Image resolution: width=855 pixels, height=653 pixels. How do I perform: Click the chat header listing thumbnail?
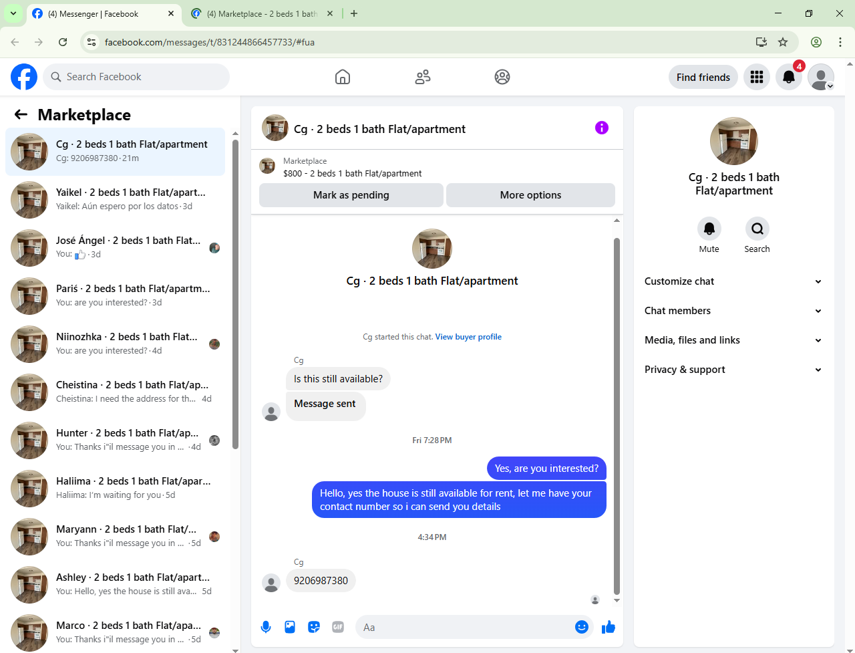tap(275, 128)
